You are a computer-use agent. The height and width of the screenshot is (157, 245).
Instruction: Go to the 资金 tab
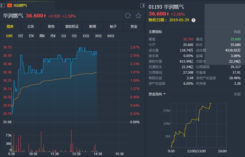point(134,27)
